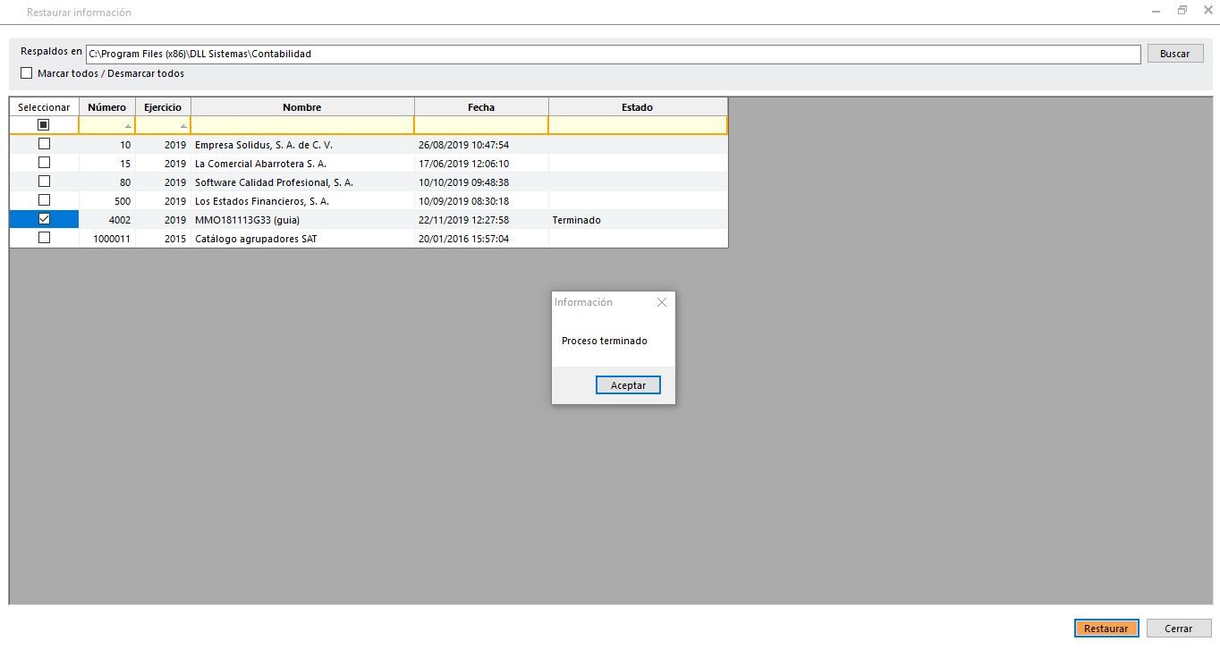The height and width of the screenshot is (650, 1220).
Task: Toggle Marcar todos / Desmarcar todos checkbox
Action: 27,73
